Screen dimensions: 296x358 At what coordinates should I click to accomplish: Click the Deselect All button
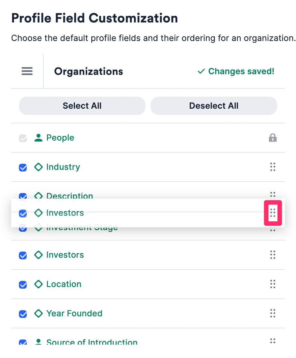point(214,106)
